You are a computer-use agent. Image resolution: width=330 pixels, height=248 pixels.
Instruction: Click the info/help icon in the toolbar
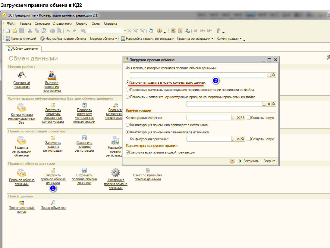pyautogui.click(x=159, y=31)
